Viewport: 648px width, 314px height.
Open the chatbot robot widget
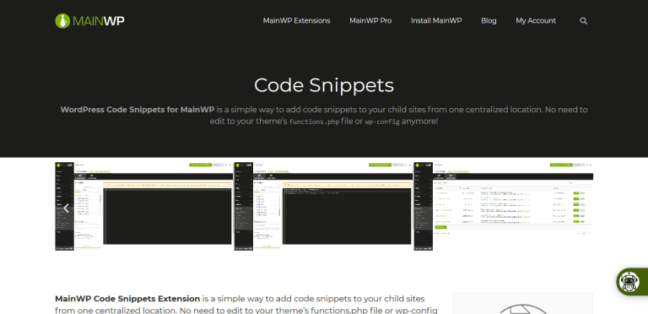coord(629,281)
